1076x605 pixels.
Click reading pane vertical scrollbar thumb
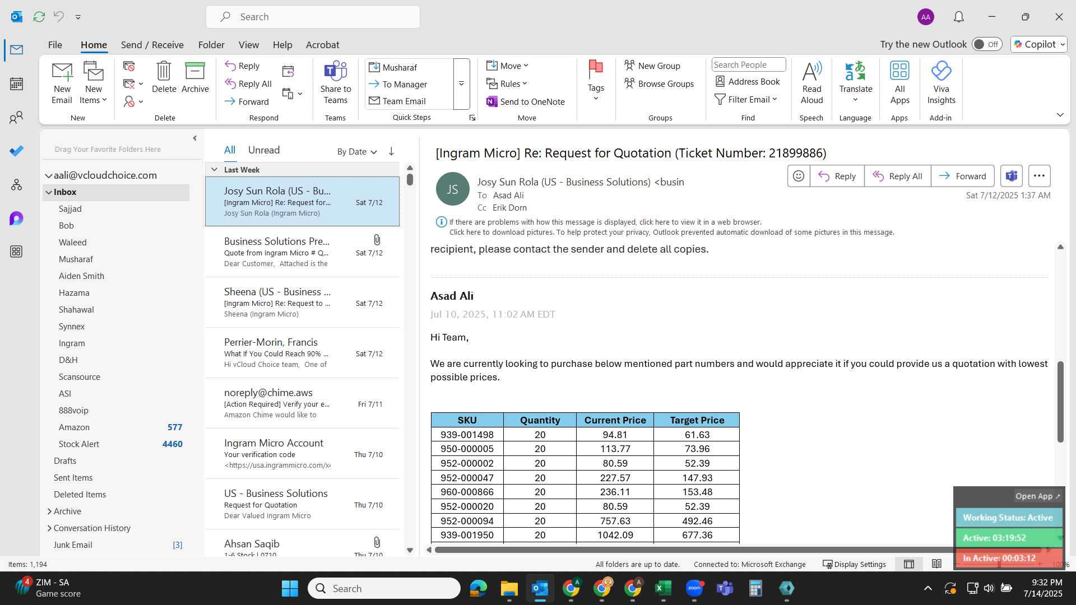[1060, 402]
